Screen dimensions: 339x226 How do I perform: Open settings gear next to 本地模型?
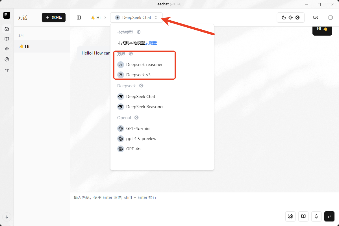tap(139, 32)
